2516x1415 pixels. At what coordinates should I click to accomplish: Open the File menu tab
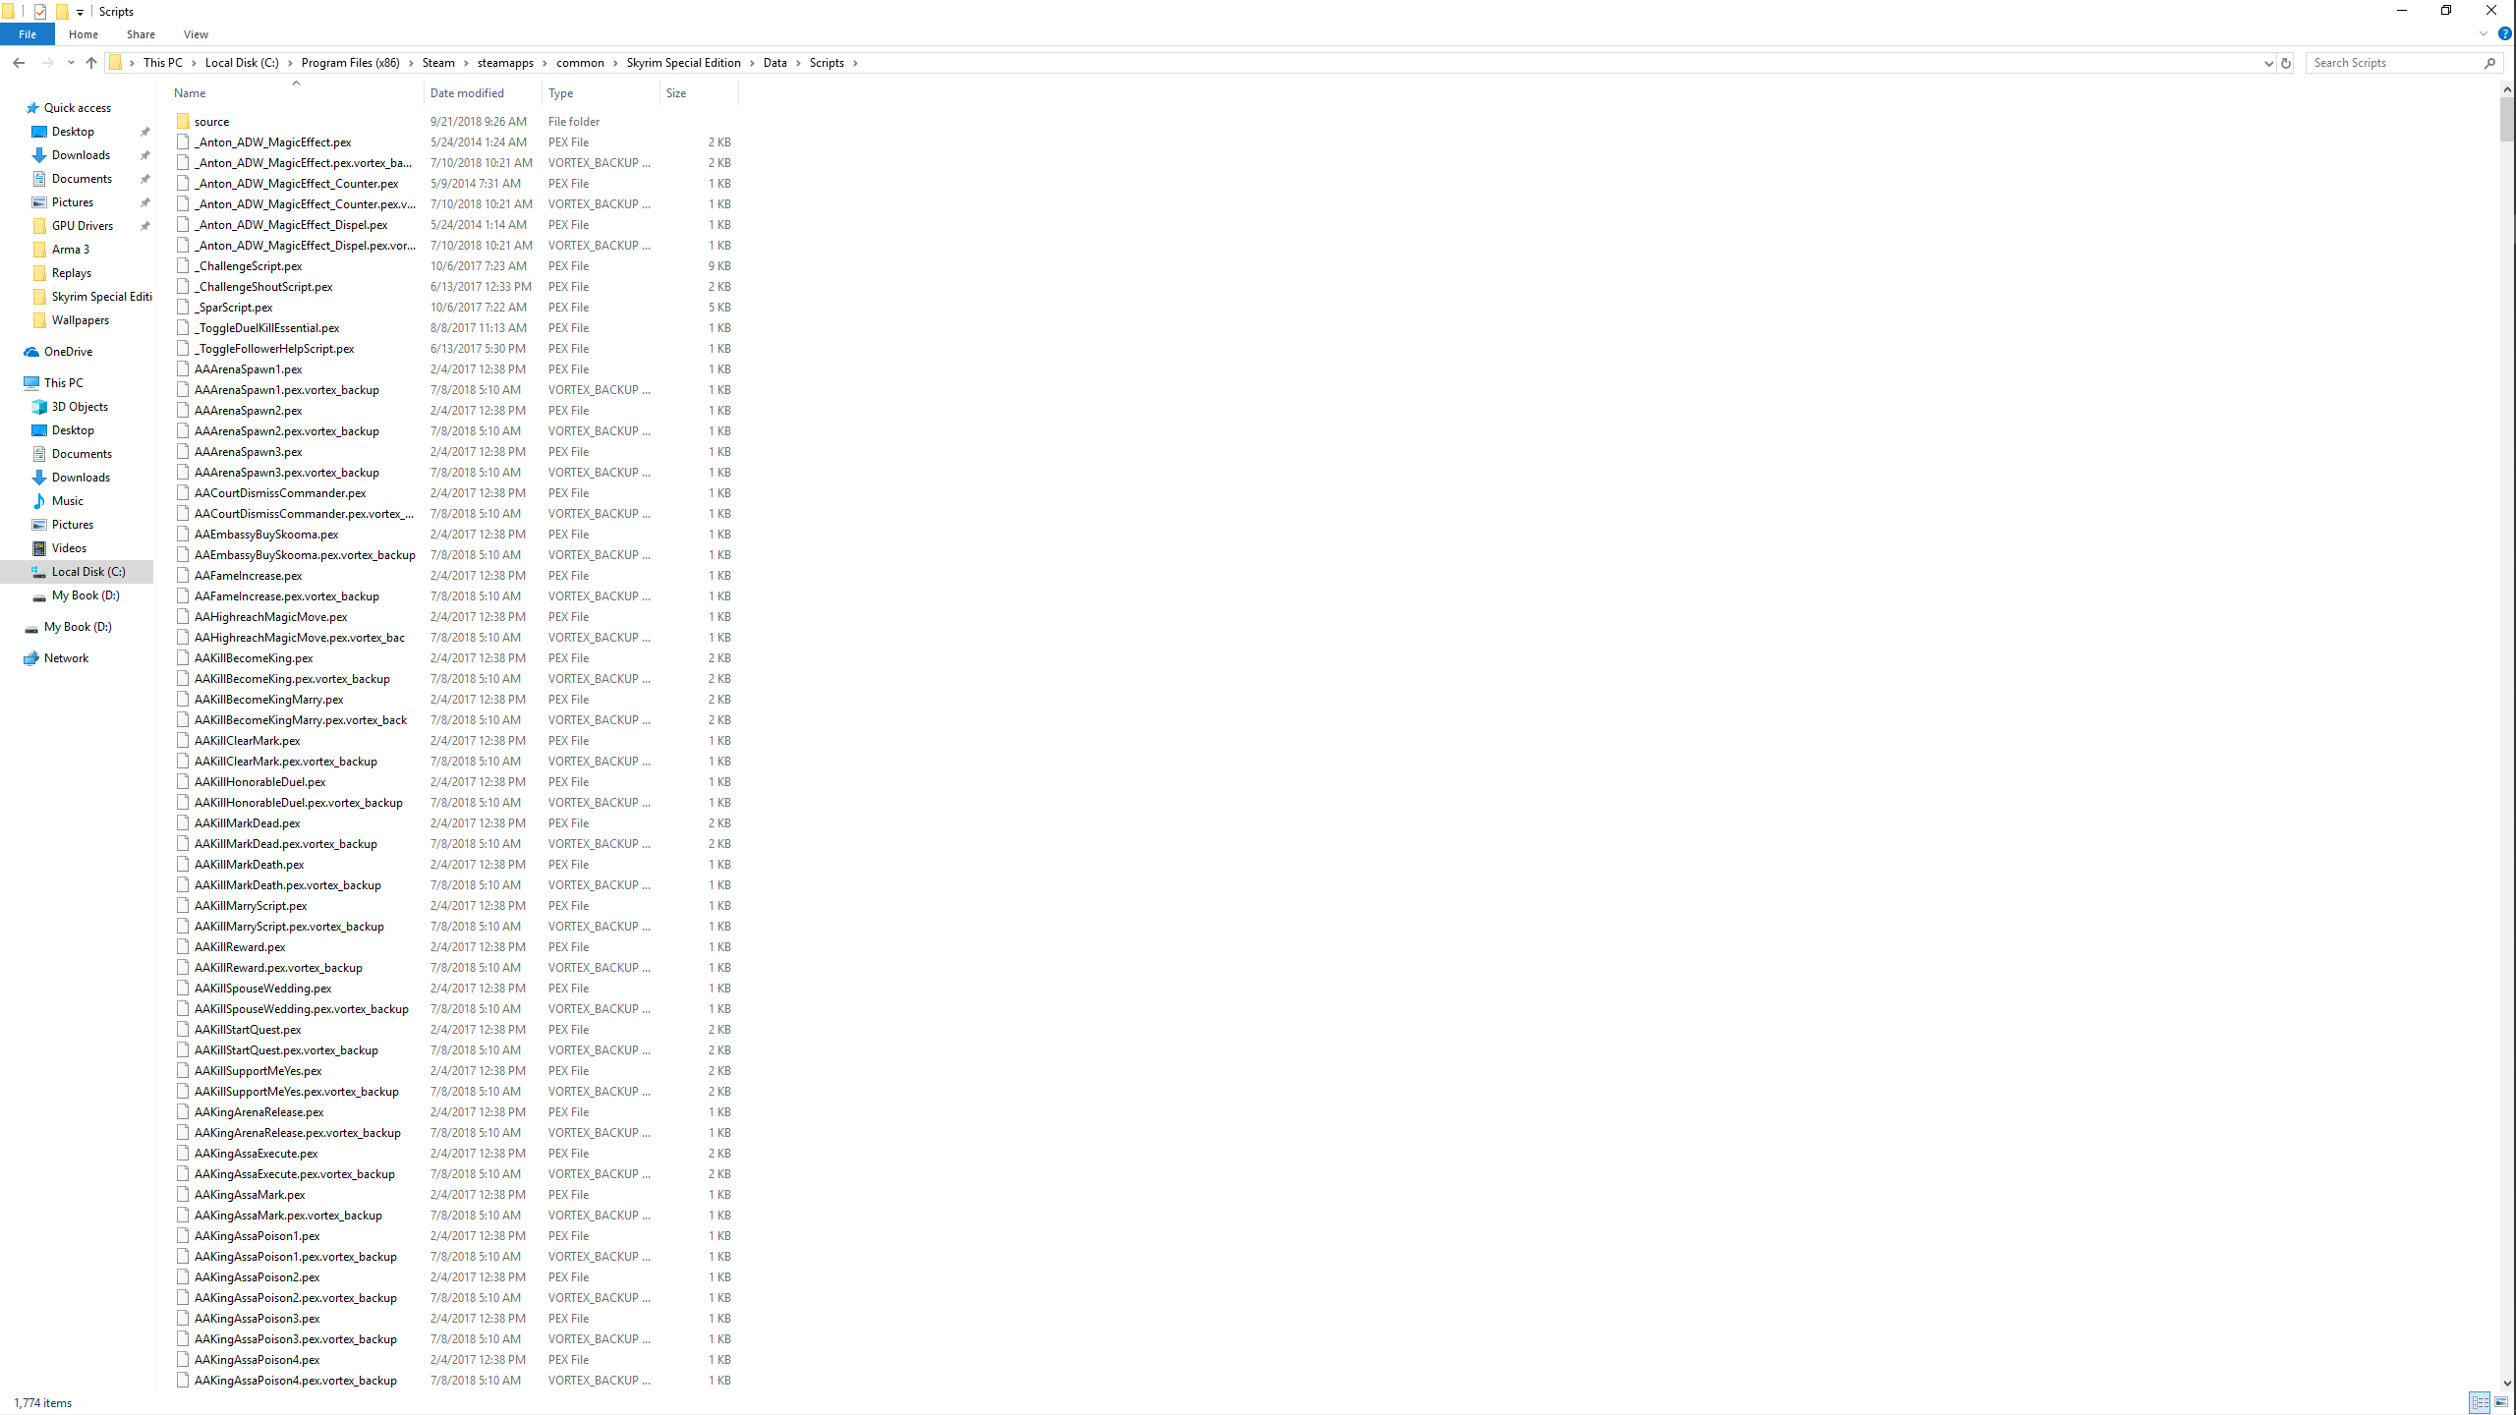point(28,34)
